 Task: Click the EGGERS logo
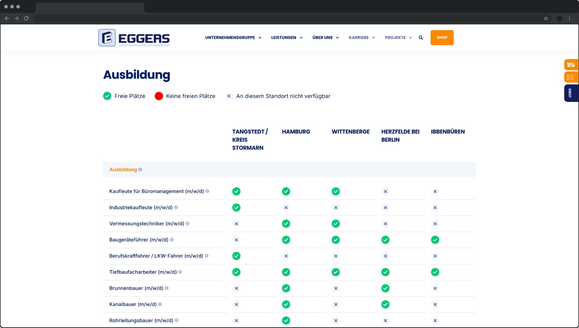click(x=134, y=37)
